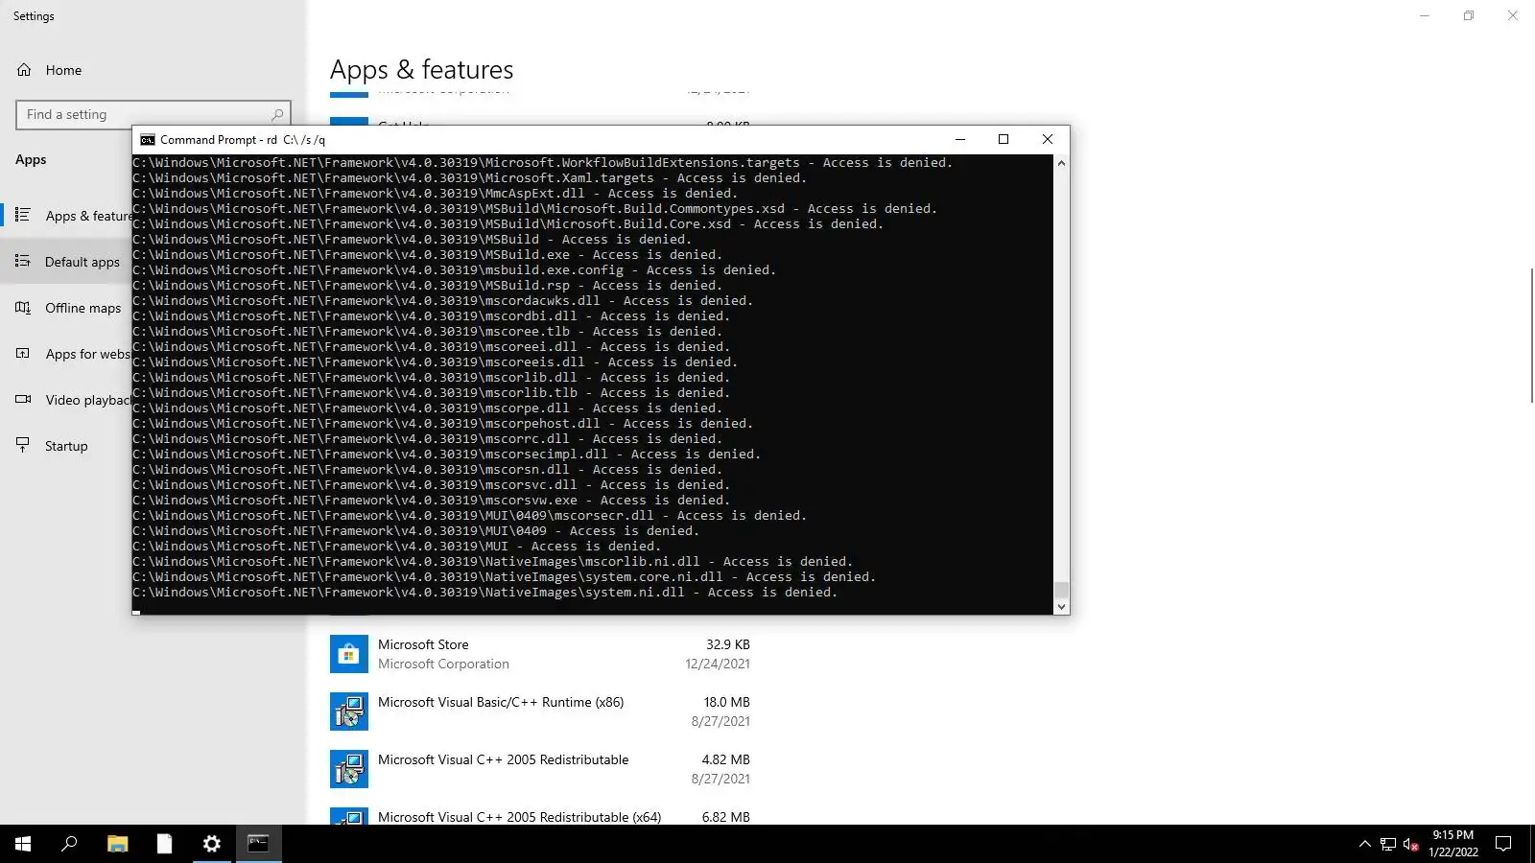Click the Apps & features page heading
Viewport: 1535px width, 863px height.
[421, 69]
